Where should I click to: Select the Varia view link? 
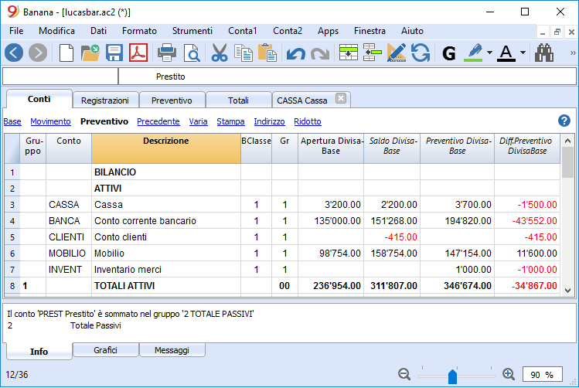[x=199, y=121]
